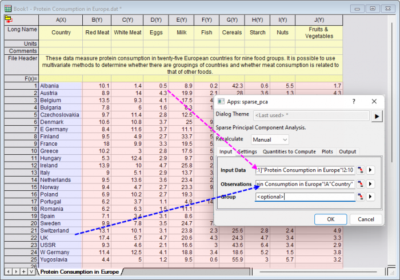The width and height of the screenshot is (400, 280).
Task: Open the Dialog Theme flyout arrow
Action: [x=377, y=116]
